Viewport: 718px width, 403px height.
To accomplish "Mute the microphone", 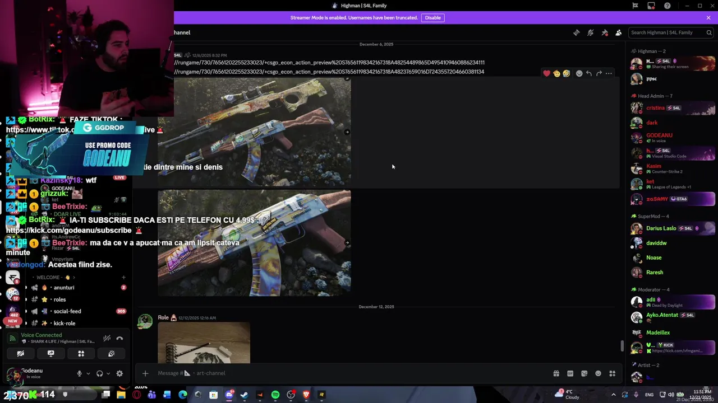I will (79, 373).
